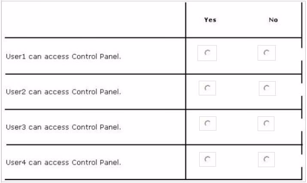Click the word User2 in the second statement
Screen dimensions: 307x183
[16, 91]
